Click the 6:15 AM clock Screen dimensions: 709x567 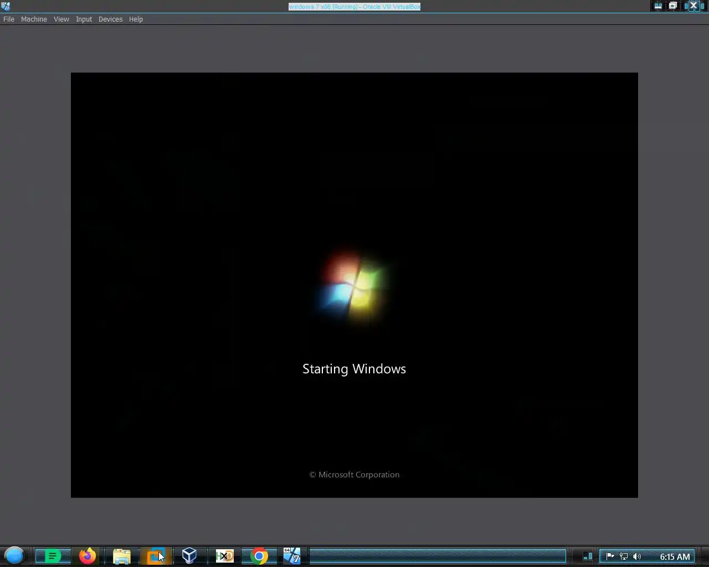click(675, 556)
